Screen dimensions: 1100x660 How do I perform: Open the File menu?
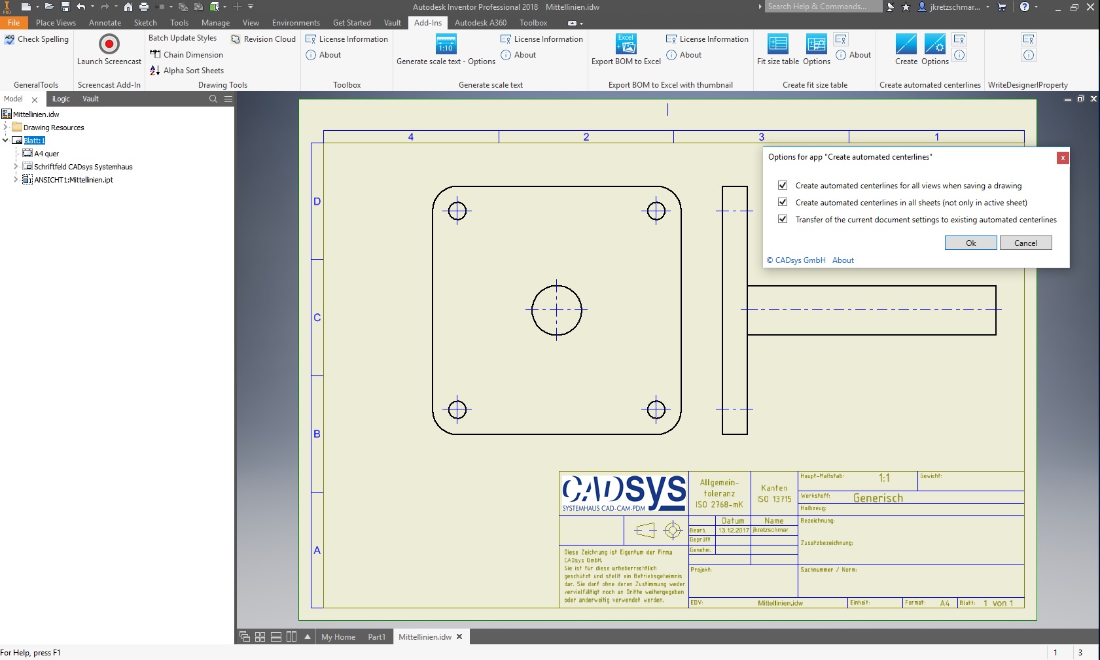click(14, 23)
